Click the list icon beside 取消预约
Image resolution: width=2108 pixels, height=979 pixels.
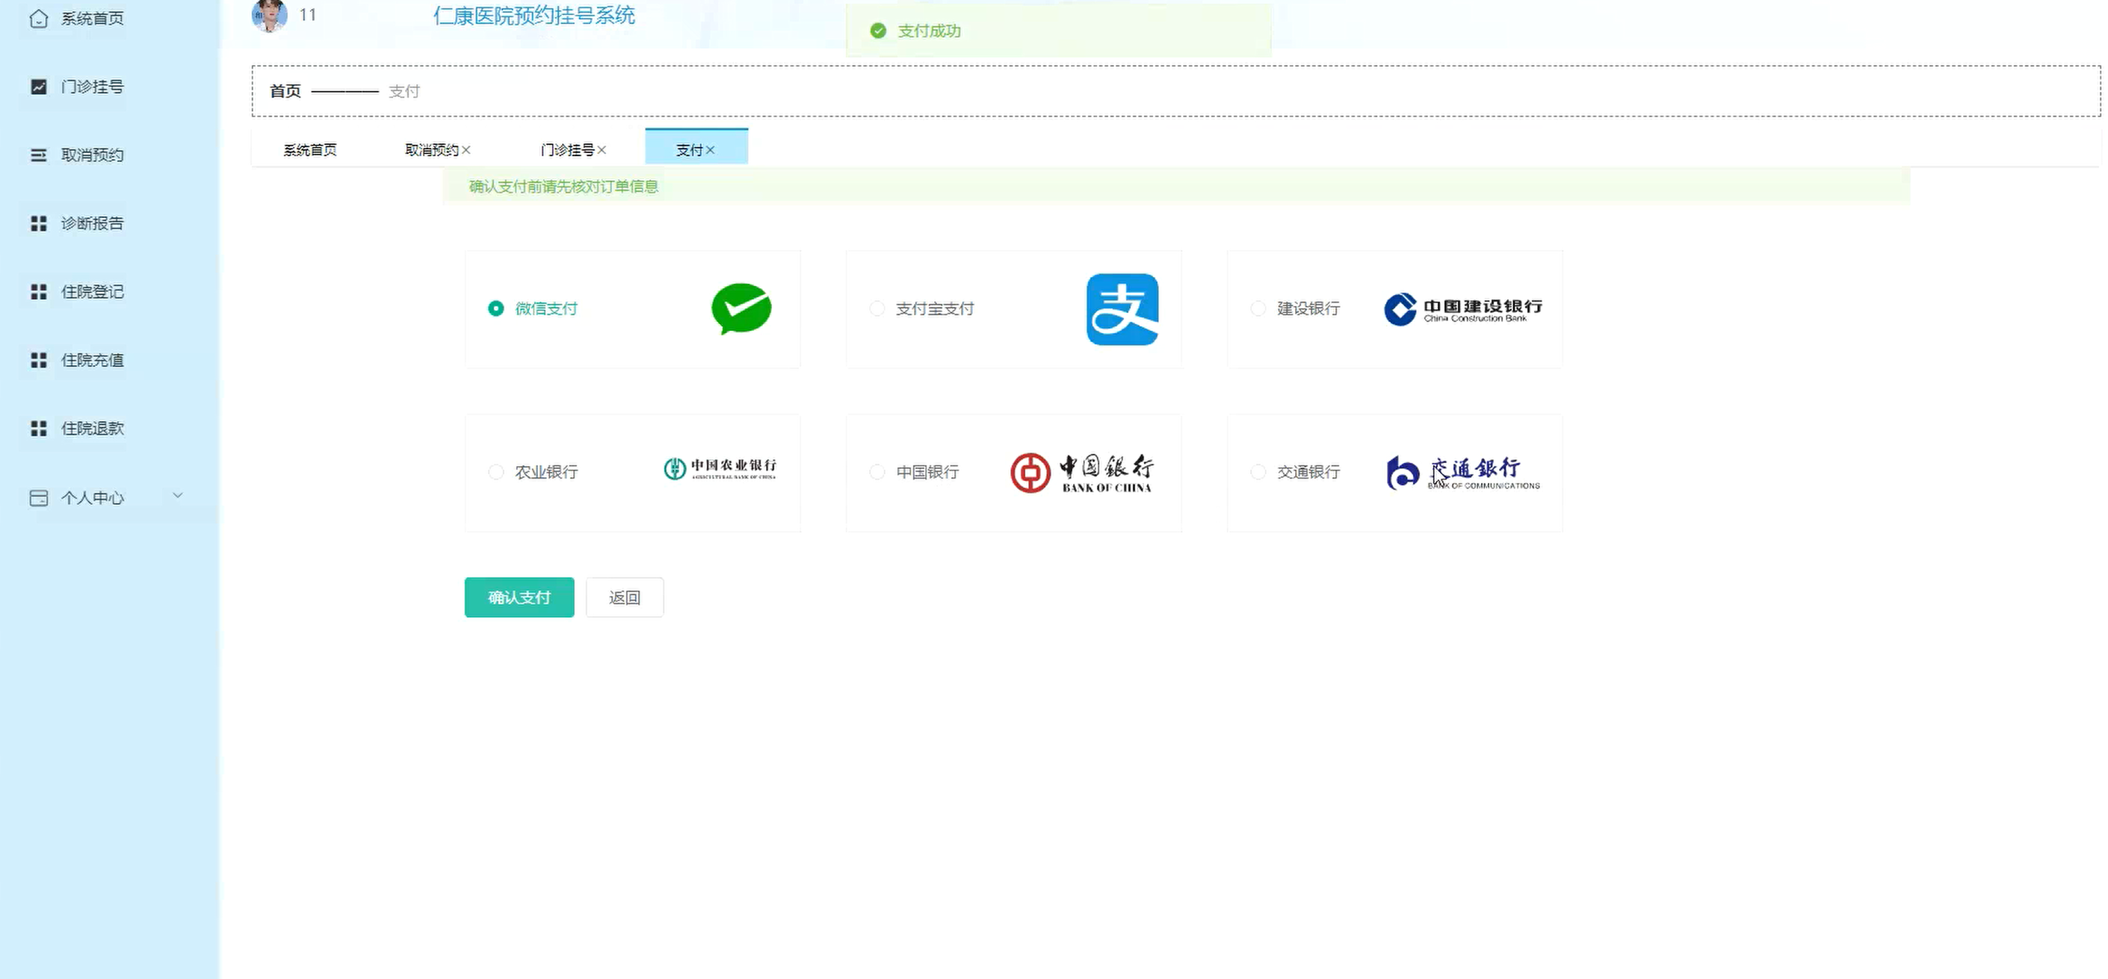[x=38, y=155]
